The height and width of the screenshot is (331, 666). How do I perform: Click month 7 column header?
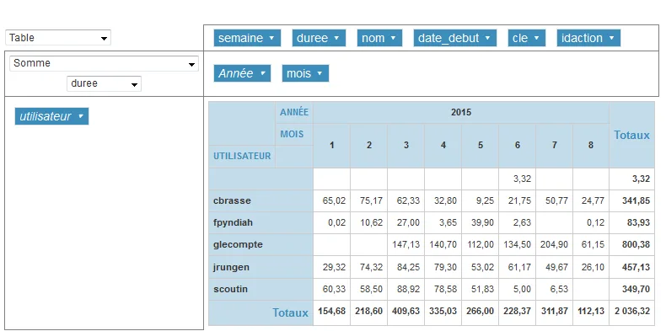pos(554,145)
